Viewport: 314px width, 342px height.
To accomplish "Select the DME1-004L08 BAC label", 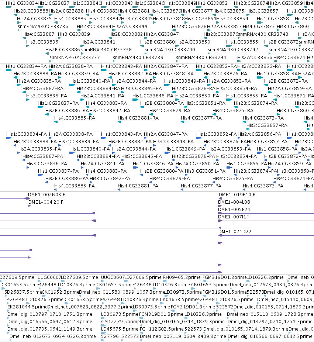I will (234, 202).
